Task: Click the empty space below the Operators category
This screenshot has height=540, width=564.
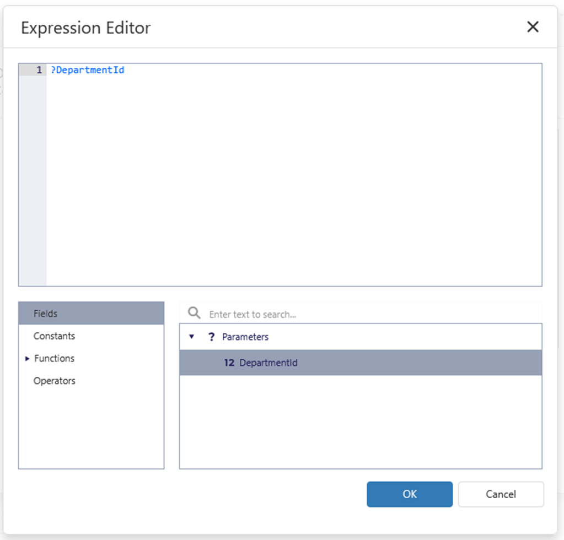Action: [x=91, y=430]
